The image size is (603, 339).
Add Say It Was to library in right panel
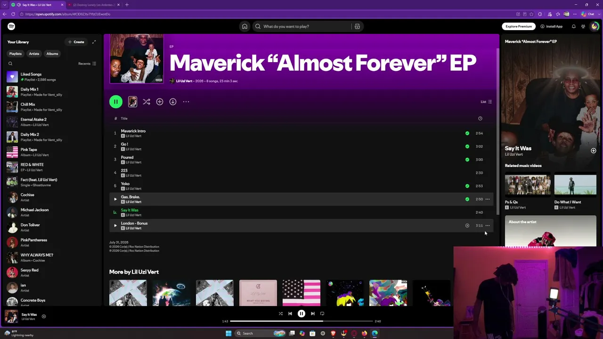point(594,151)
